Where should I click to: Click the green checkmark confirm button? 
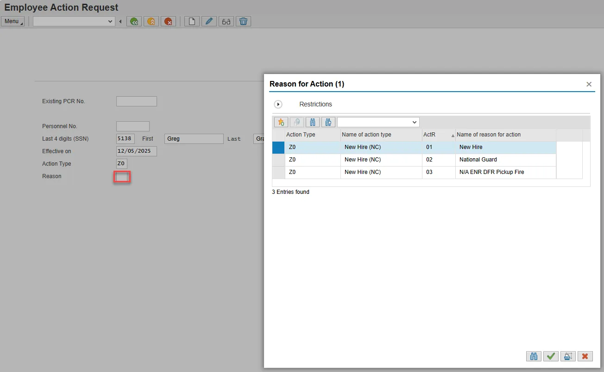551,356
